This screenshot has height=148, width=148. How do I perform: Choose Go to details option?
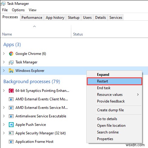(x=114, y=119)
